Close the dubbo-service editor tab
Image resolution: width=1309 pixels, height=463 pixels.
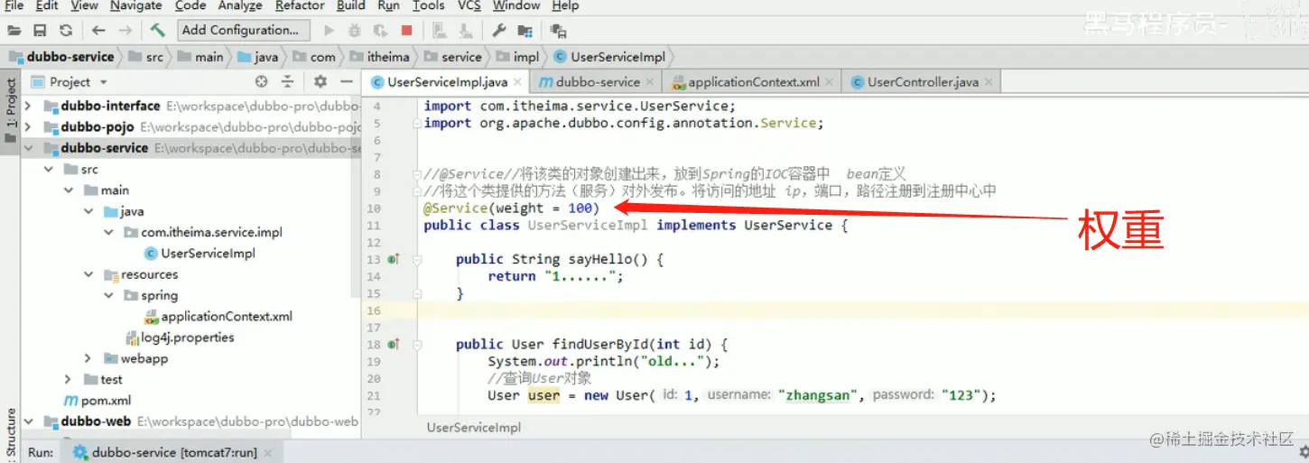click(651, 82)
